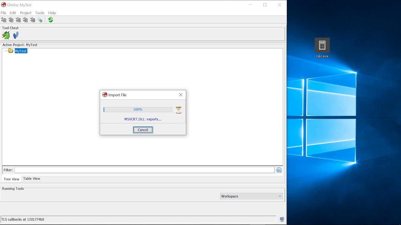Select the calc.exe desktop icon
The width and height of the screenshot is (401, 225).
click(322, 48)
